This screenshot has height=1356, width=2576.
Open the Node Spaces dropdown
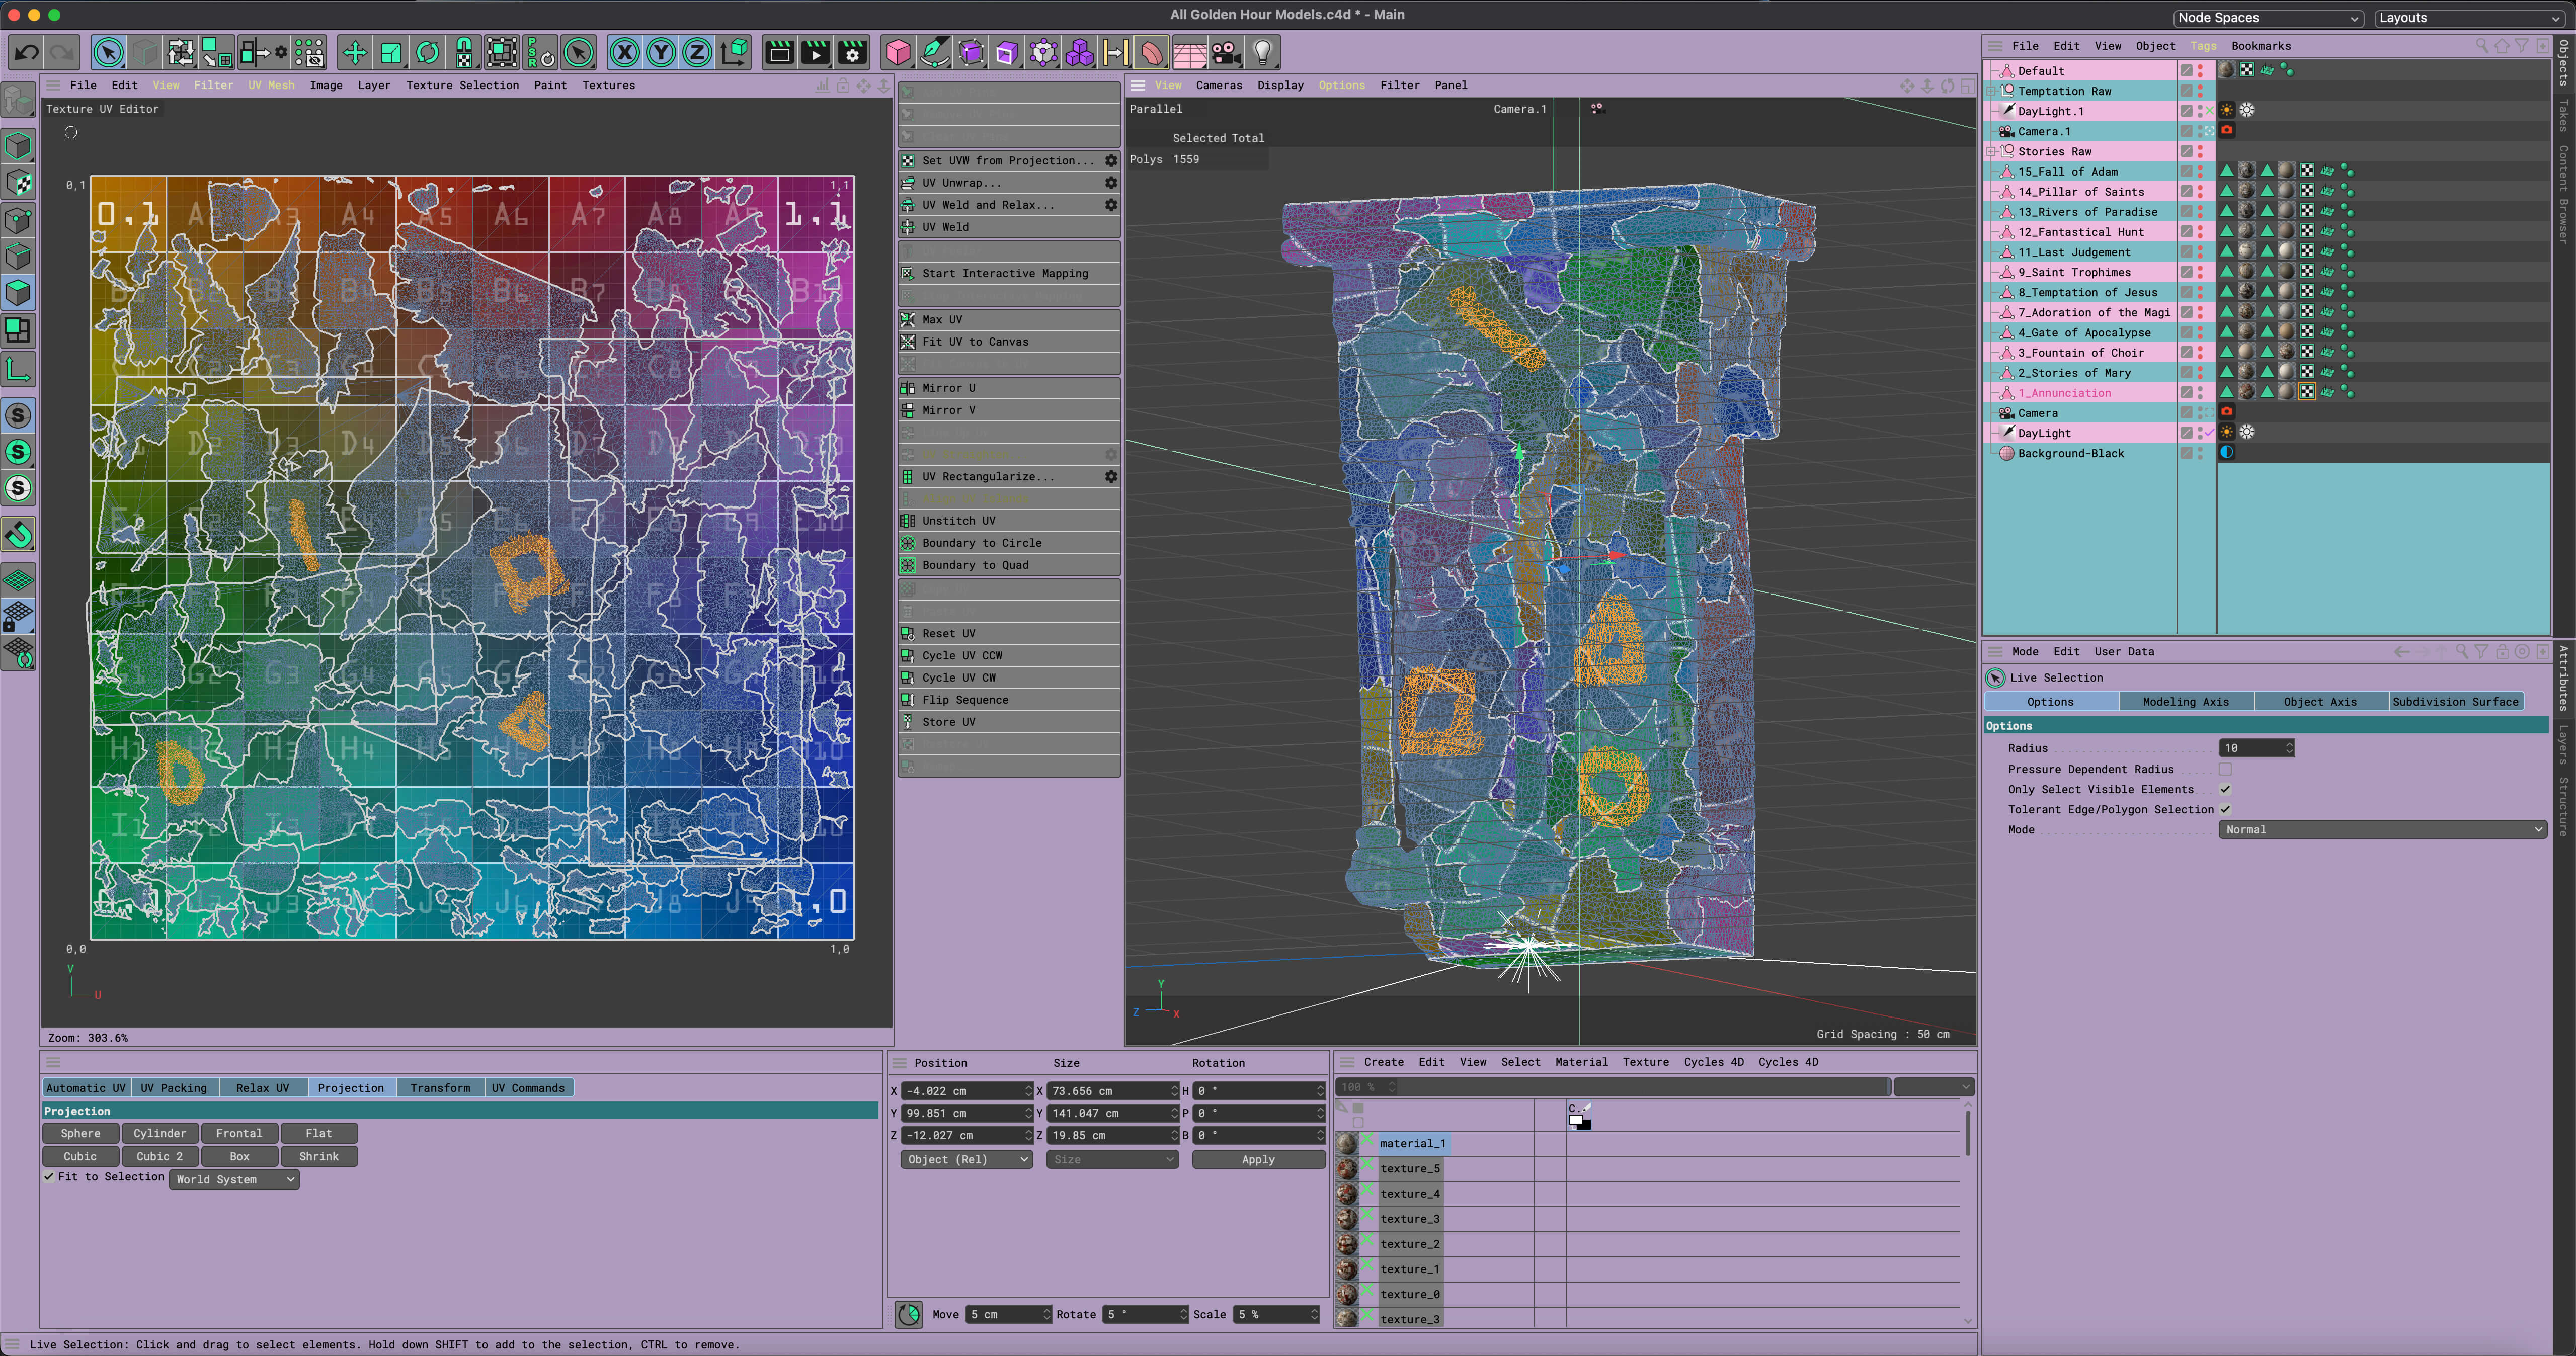pyautogui.click(x=2267, y=17)
